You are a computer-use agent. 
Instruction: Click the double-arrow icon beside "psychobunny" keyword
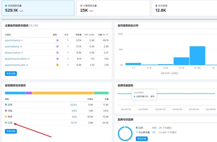21,46
